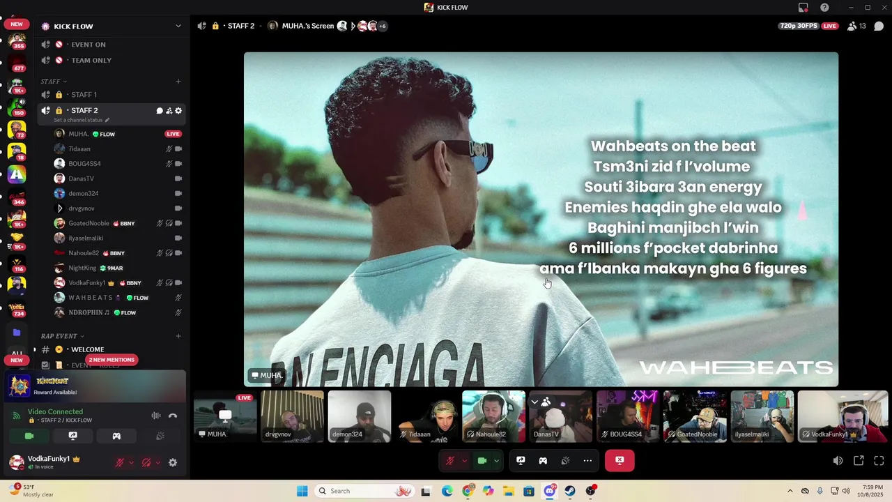Show the +6 additional viewers
Image resolution: width=892 pixels, height=502 pixels.
(x=383, y=26)
